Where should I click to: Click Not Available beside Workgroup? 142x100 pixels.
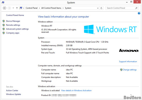tap(72, 81)
